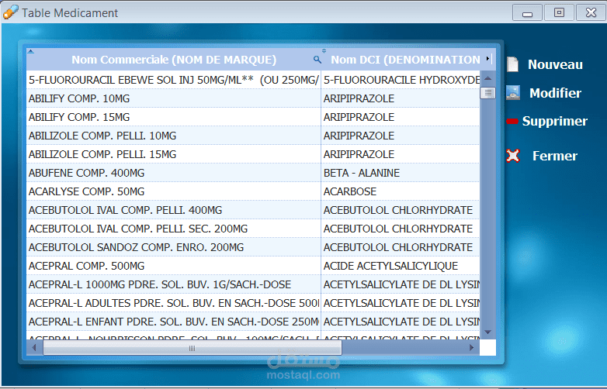The image size is (607, 389).
Task: Click ARIPIPRAZOLE cell in ABILIZOLE COMP. PELLI. 15MG row
Action: coord(401,154)
